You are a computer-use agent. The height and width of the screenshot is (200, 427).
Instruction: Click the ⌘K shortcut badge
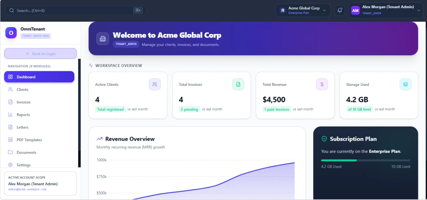tap(138, 10)
